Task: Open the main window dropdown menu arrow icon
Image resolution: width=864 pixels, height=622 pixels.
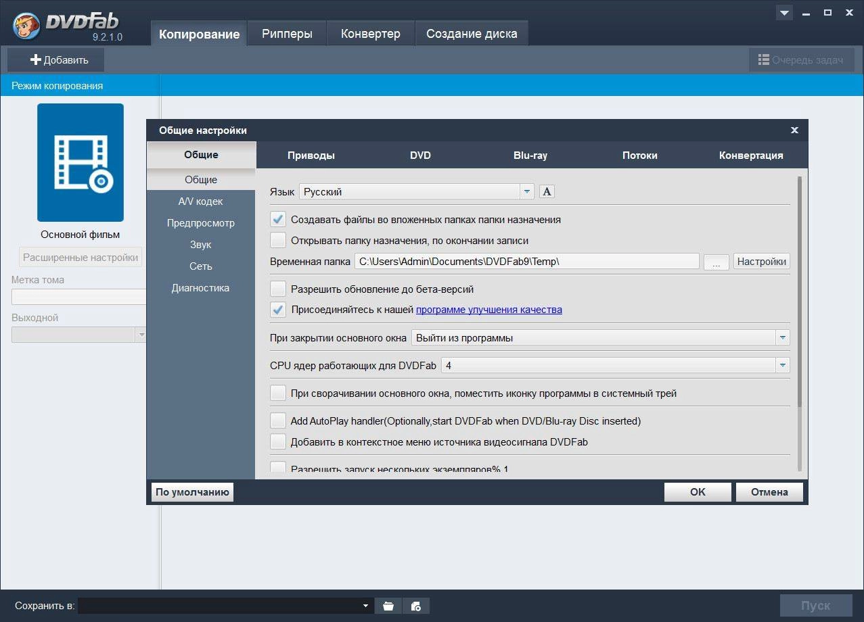Action: click(784, 13)
